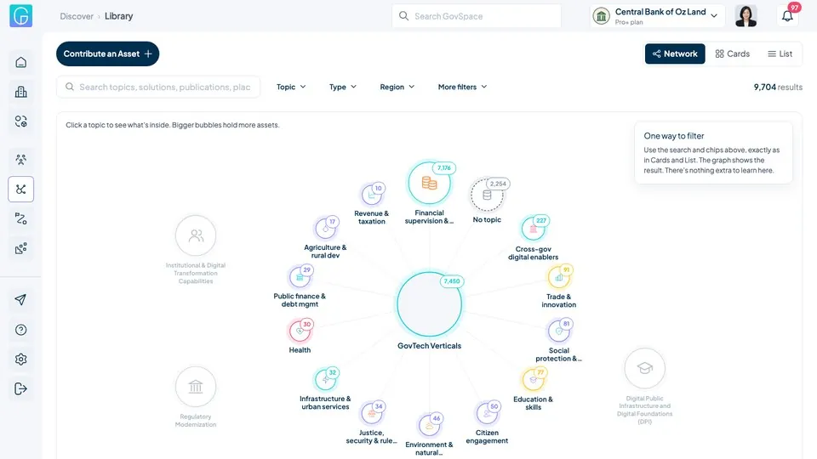Click the Infrastructure & urban services bubble

tap(325, 379)
